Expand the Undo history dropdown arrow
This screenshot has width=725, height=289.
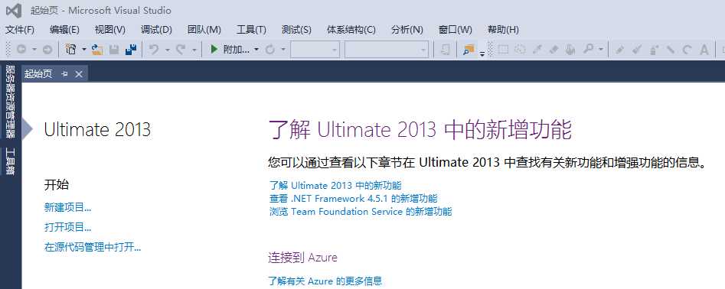[x=168, y=50]
